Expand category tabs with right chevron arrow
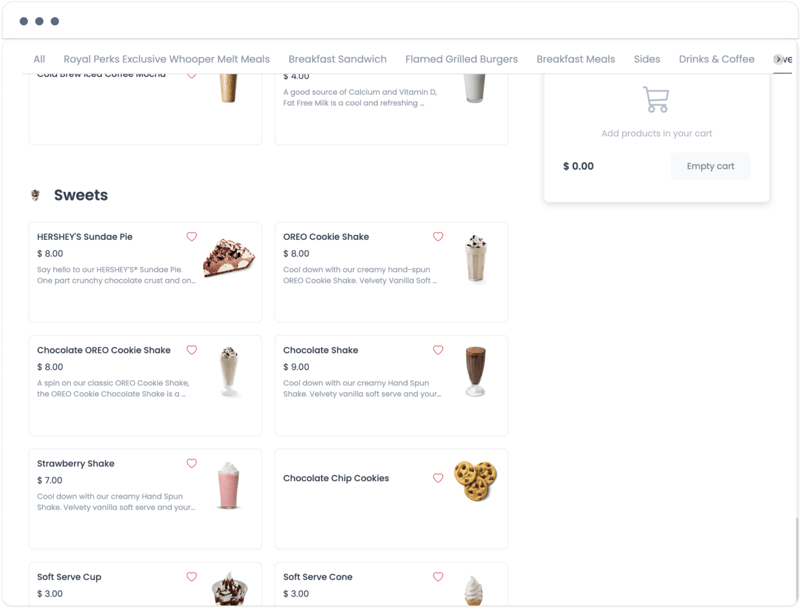Image resolution: width=801 pixels, height=609 pixels. (x=778, y=60)
